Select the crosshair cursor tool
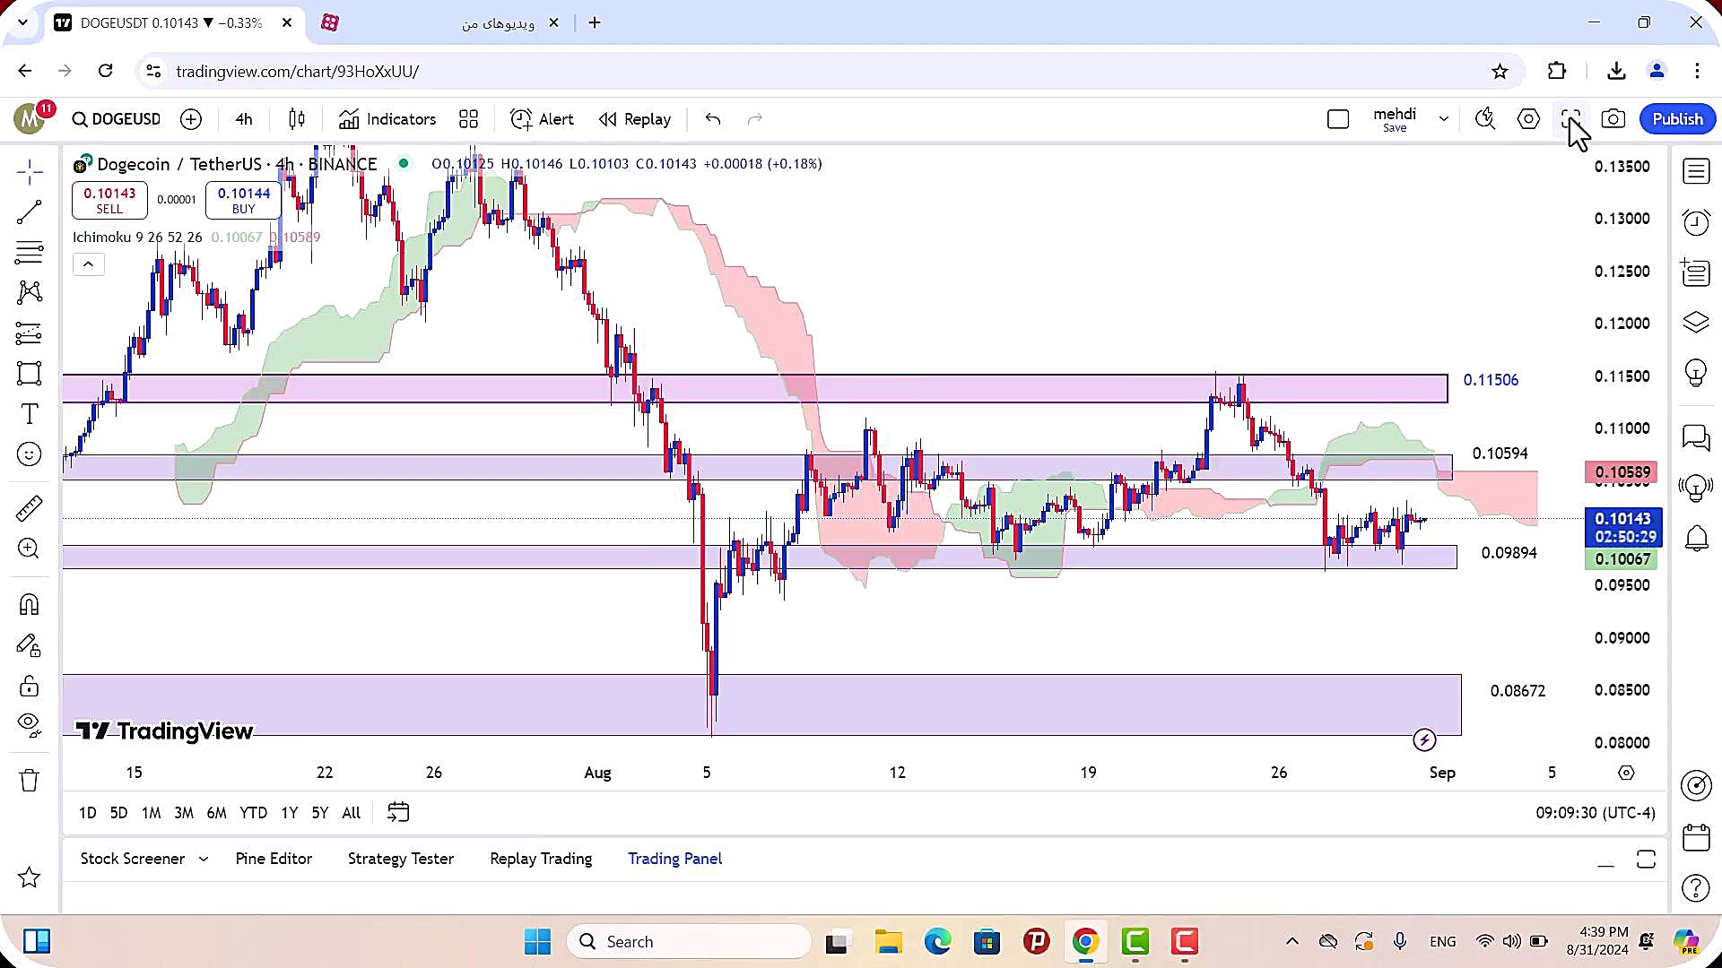This screenshot has width=1722, height=968. 29,171
